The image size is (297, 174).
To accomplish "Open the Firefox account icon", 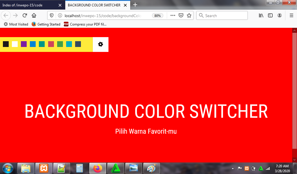I will tap(280, 16).
